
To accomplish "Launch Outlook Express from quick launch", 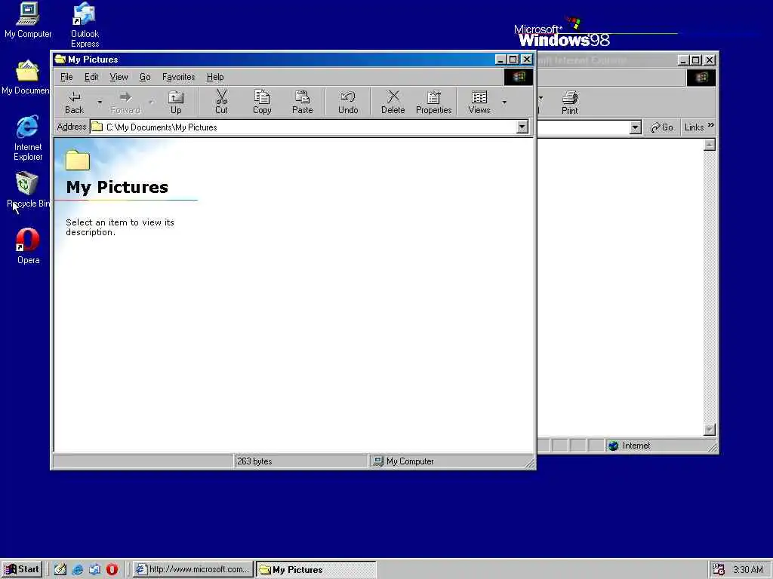I will (x=94, y=569).
